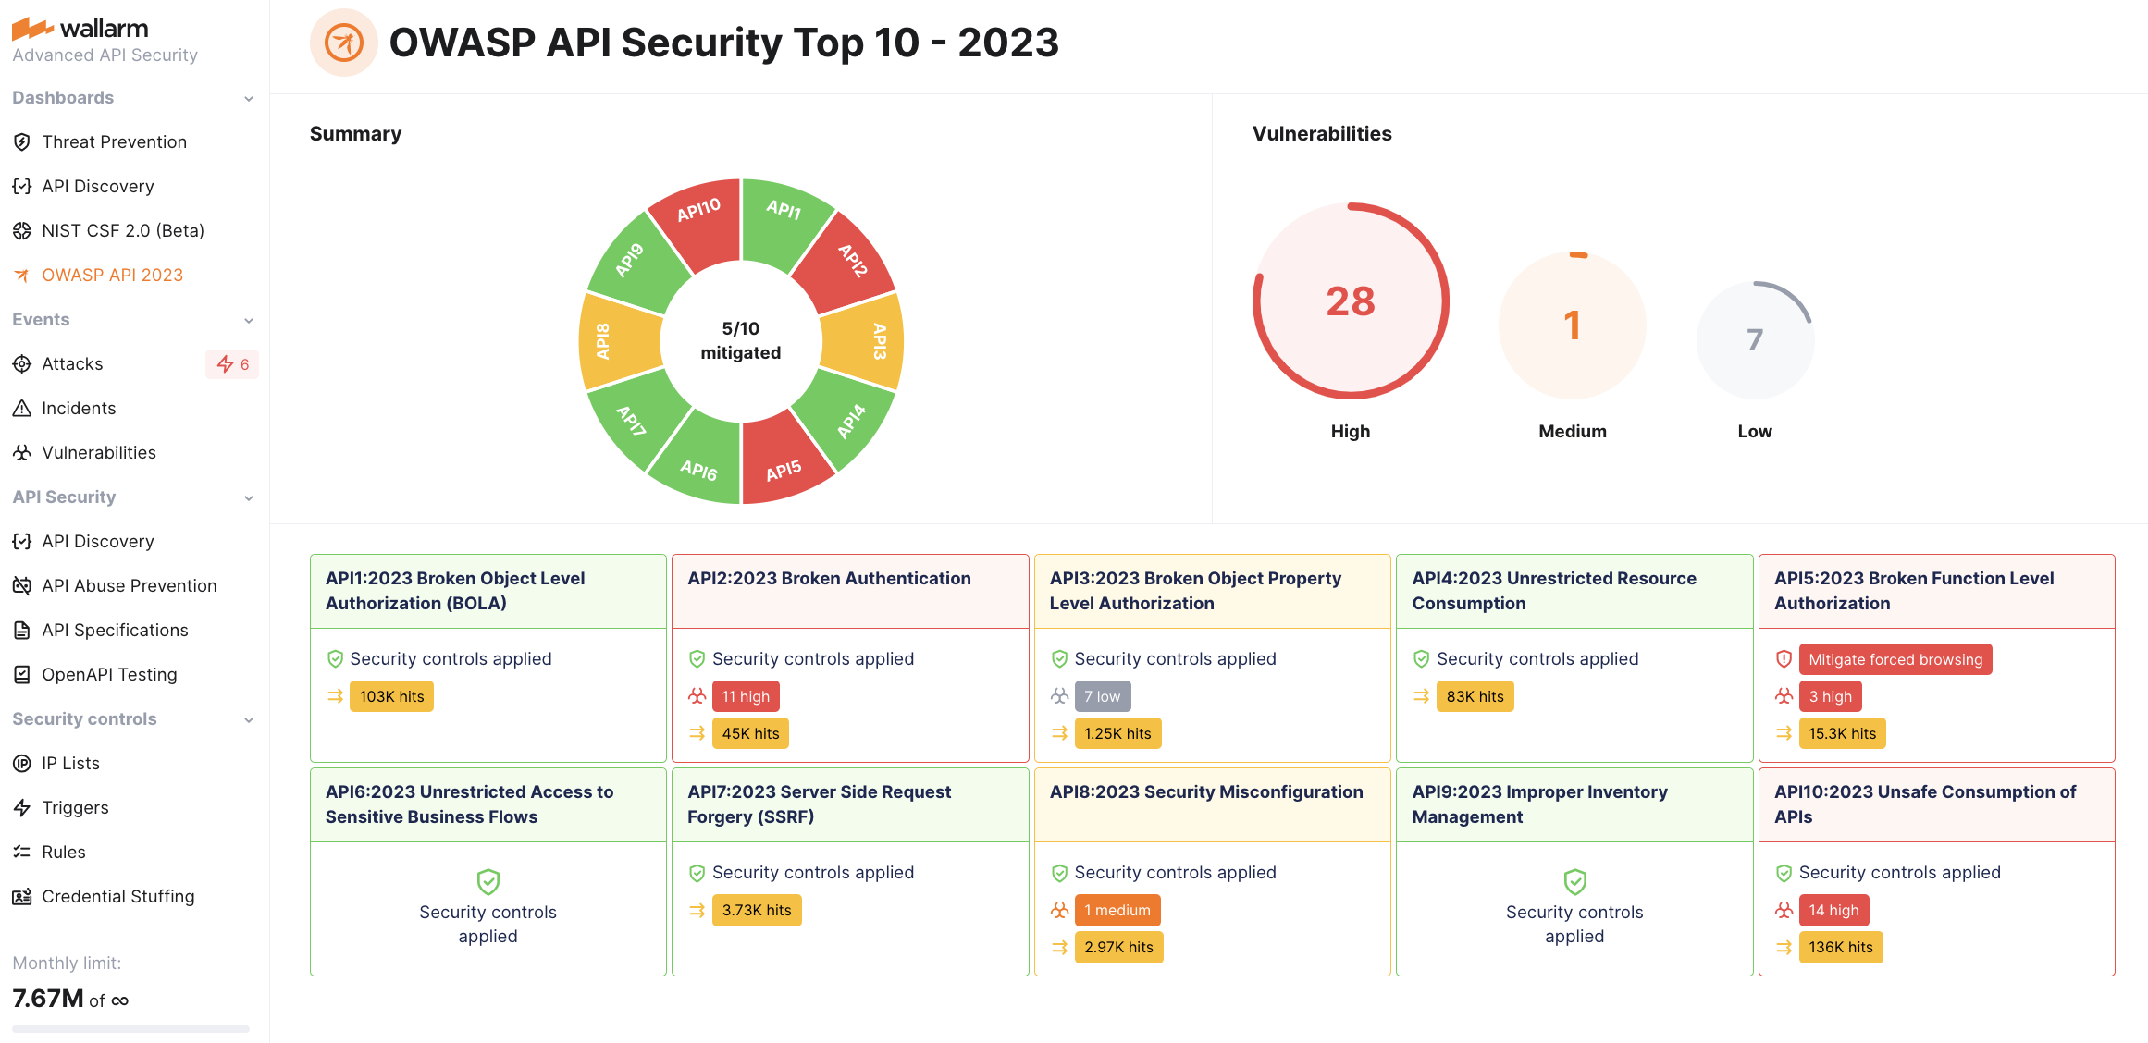Click the High vulnerabilities ring showing 28

coord(1350,301)
